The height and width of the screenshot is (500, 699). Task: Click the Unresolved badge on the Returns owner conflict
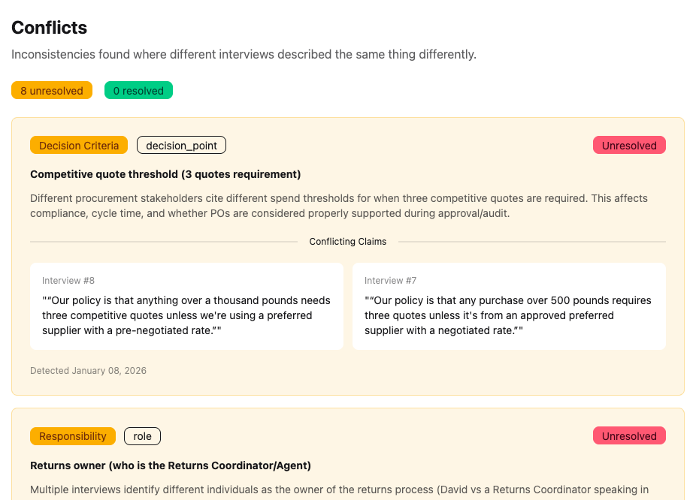click(x=629, y=435)
